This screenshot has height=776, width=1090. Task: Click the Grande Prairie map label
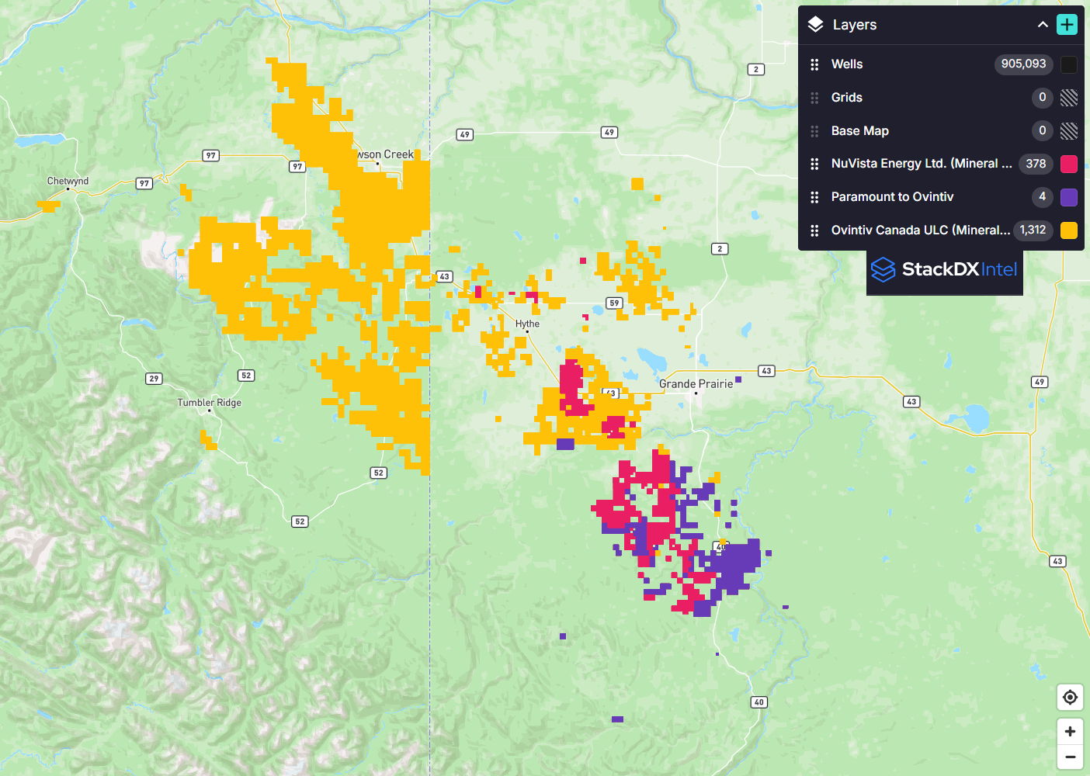pyautogui.click(x=696, y=384)
